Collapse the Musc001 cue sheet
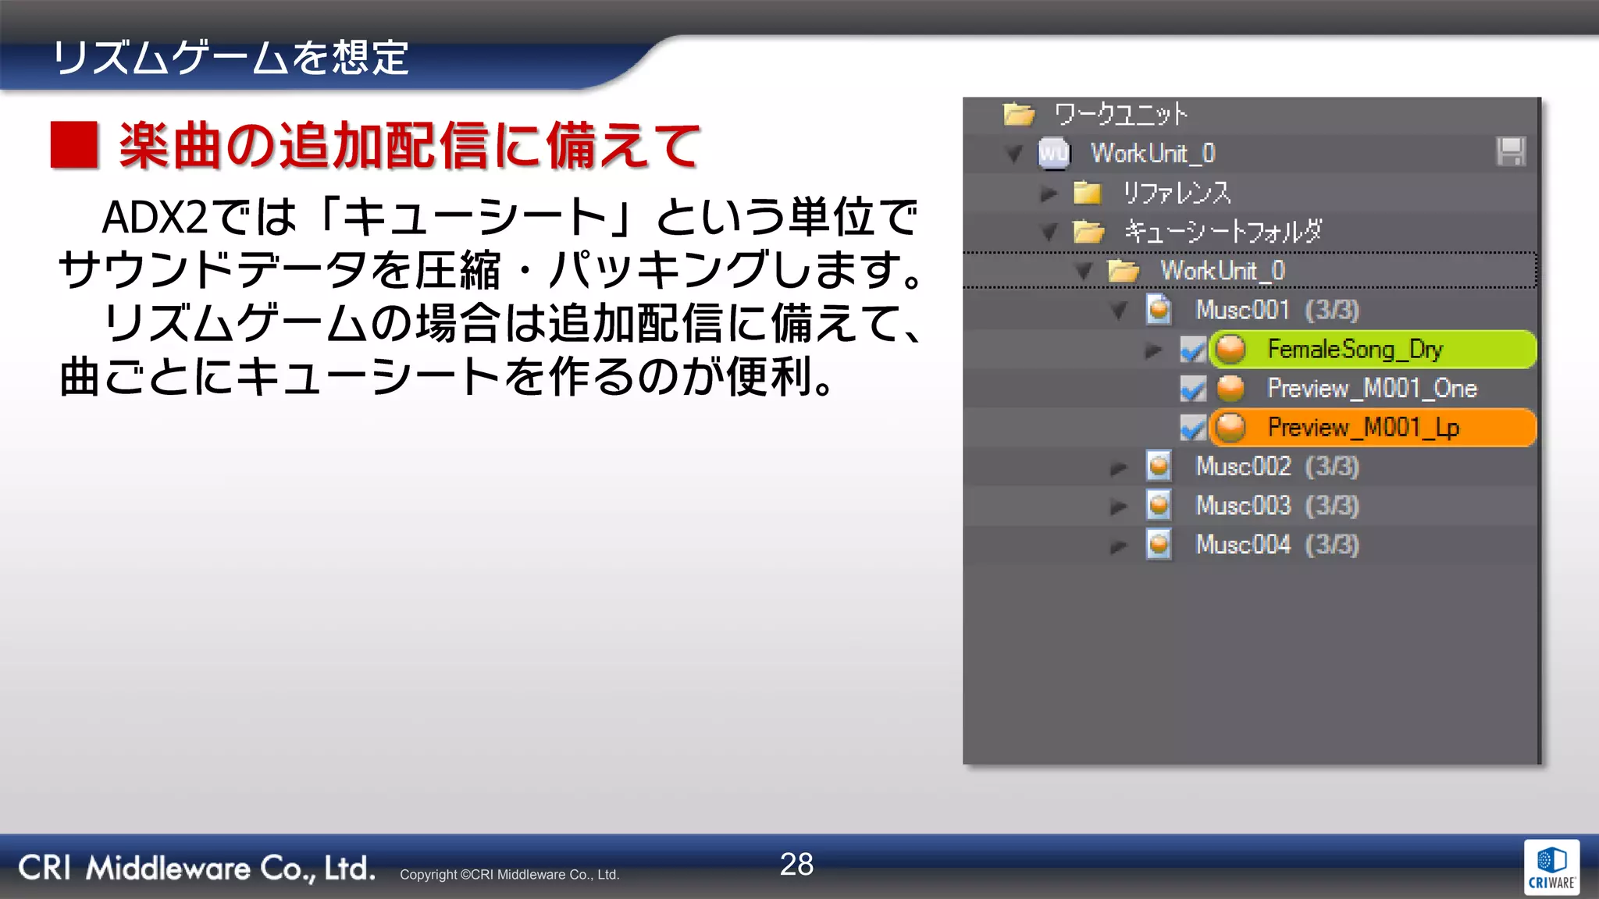The height and width of the screenshot is (899, 1599). point(1119,311)
